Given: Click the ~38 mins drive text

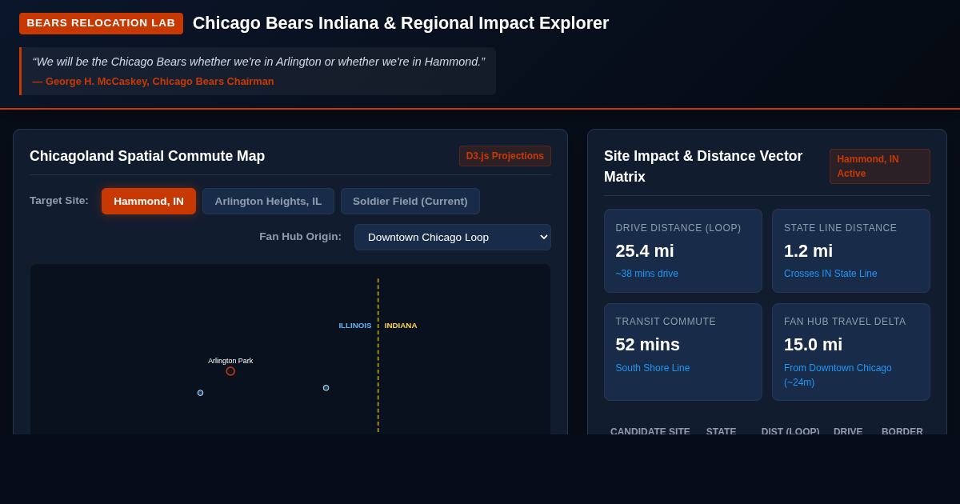Looking at the screenshot, I should (647, 274).
